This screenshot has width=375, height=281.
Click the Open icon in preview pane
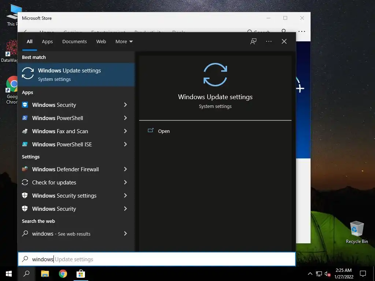151,131
